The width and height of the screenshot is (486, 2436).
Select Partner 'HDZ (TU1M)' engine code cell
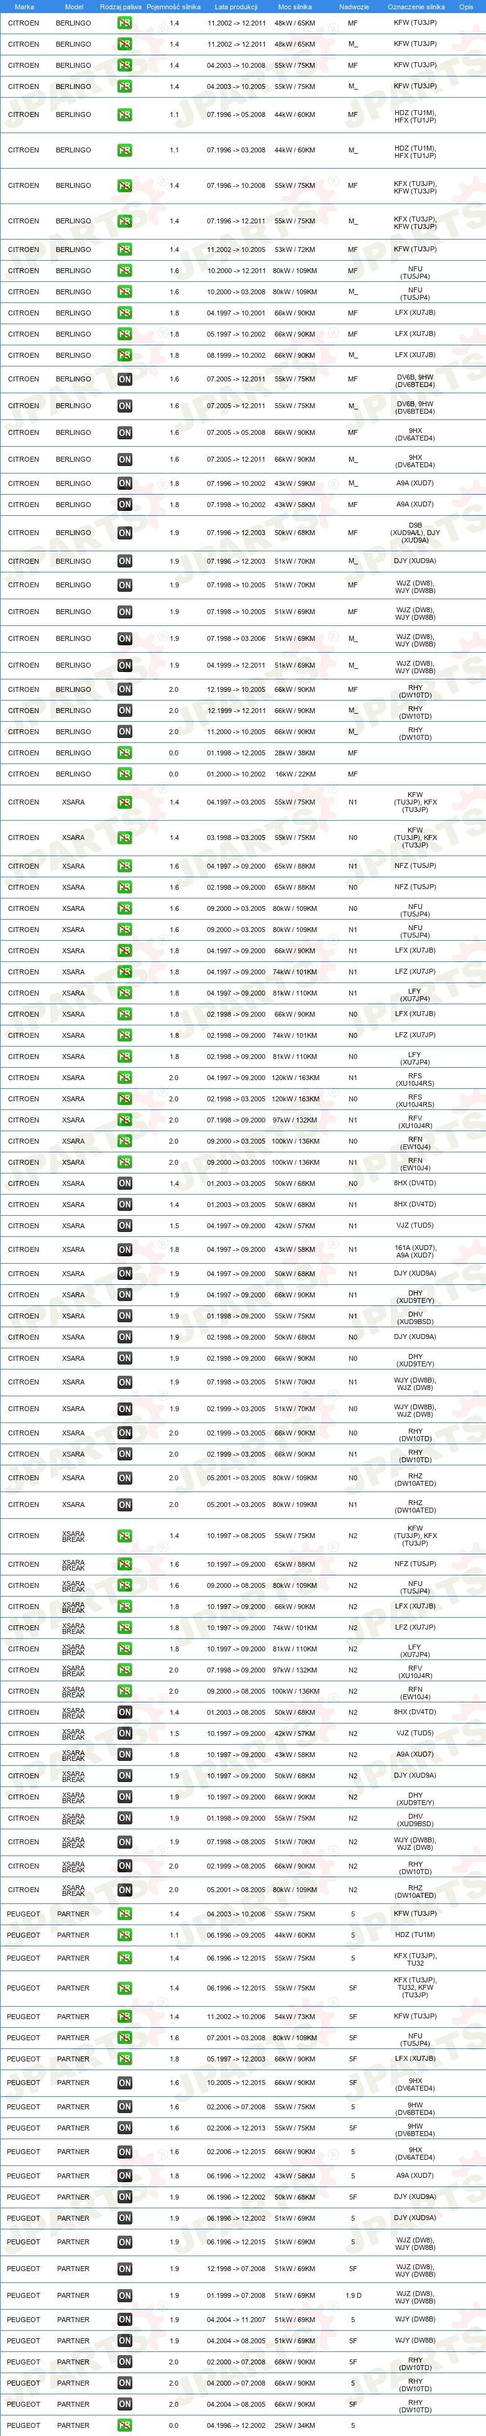[415, 1935]
